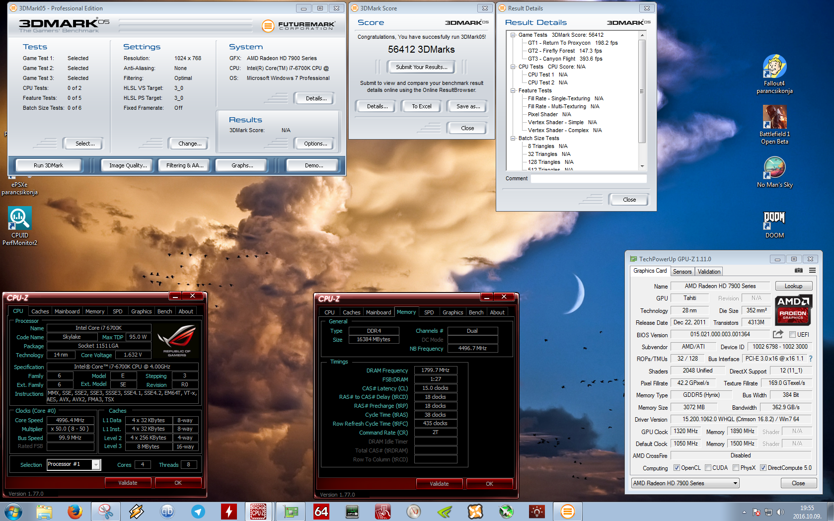The height and width of the screenshot is (521, 834).
Task: Select the Pixel Shader N/A tree row
Action: pyautogui.click(x=549, y=114)
